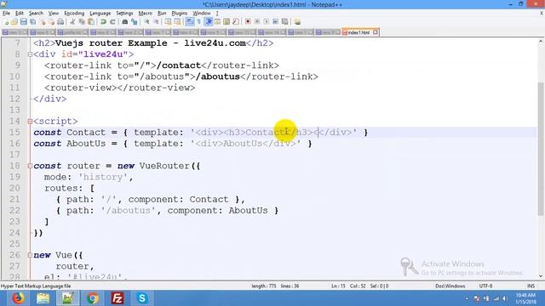Open the Plugins menu
Viewport: 545px width, 306px height.
pos(180,14)
